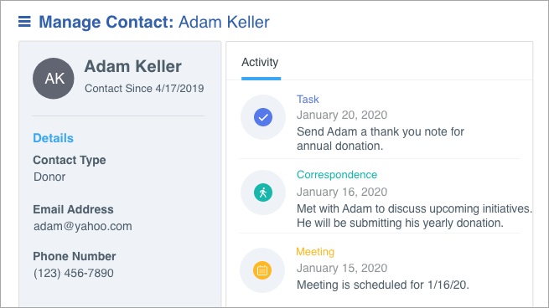The height and width of the screenshot is (308, 549).
Task: Click the orange Meeting calendar icon
Action: tap(262, 270)
